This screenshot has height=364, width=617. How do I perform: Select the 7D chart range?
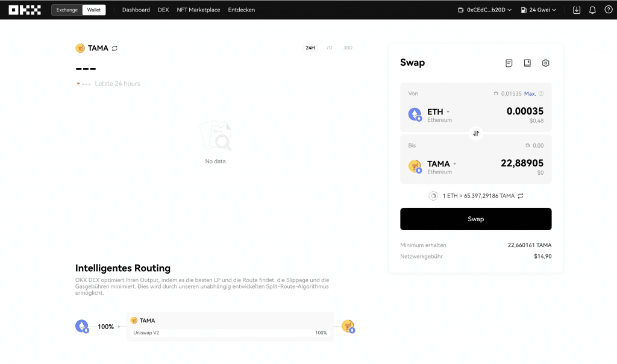(x=329, y=48)
